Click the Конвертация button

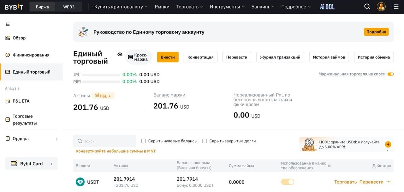200,57
